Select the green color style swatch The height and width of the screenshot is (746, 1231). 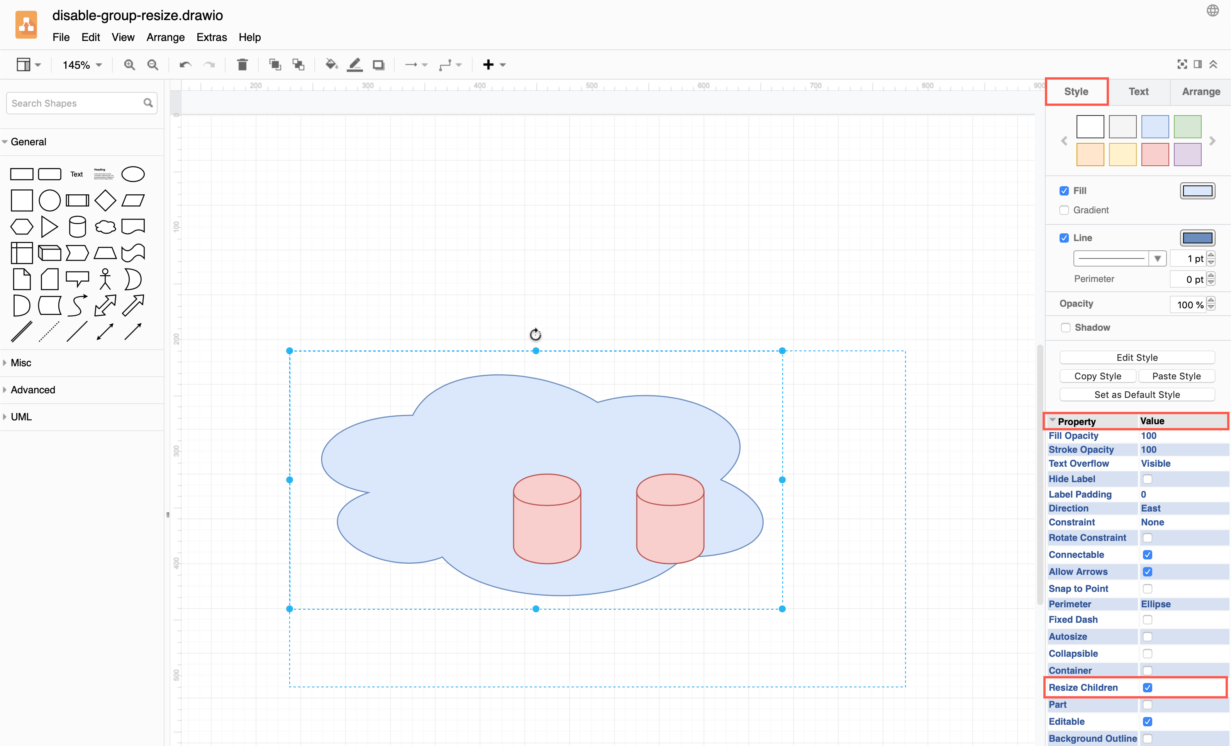point(1187,126)
